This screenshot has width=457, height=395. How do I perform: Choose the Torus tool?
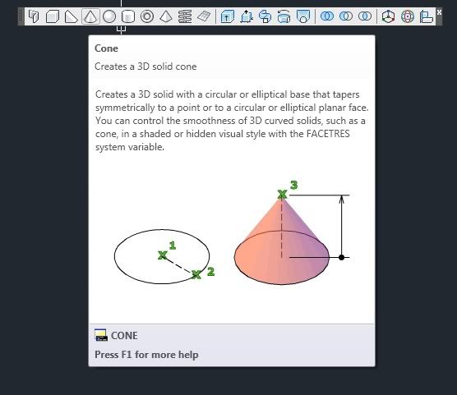tap(147, 16)
